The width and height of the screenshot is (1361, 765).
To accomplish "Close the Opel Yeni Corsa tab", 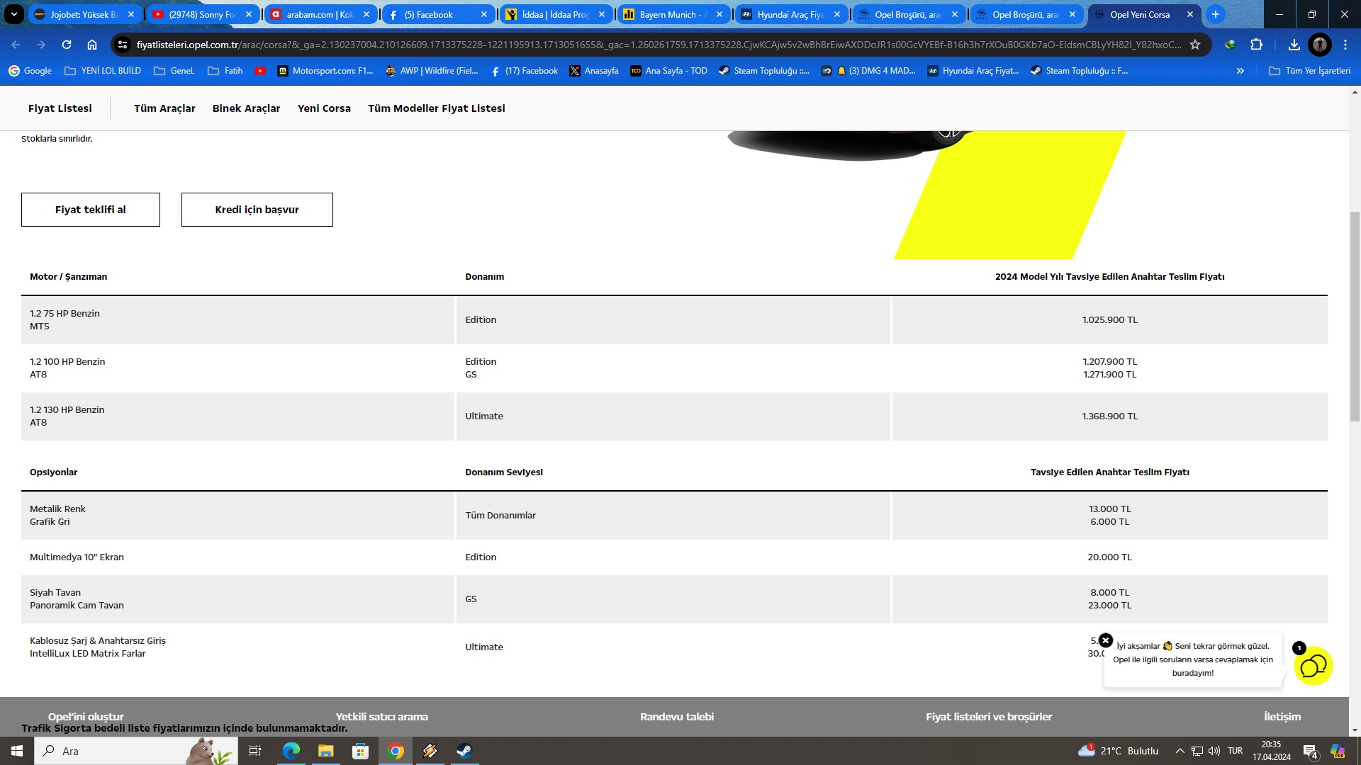I will click(x=1190, y=14).
